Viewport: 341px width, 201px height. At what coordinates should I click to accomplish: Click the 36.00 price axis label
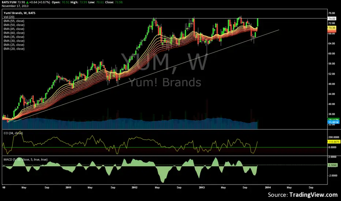click(x=331, y=114)
